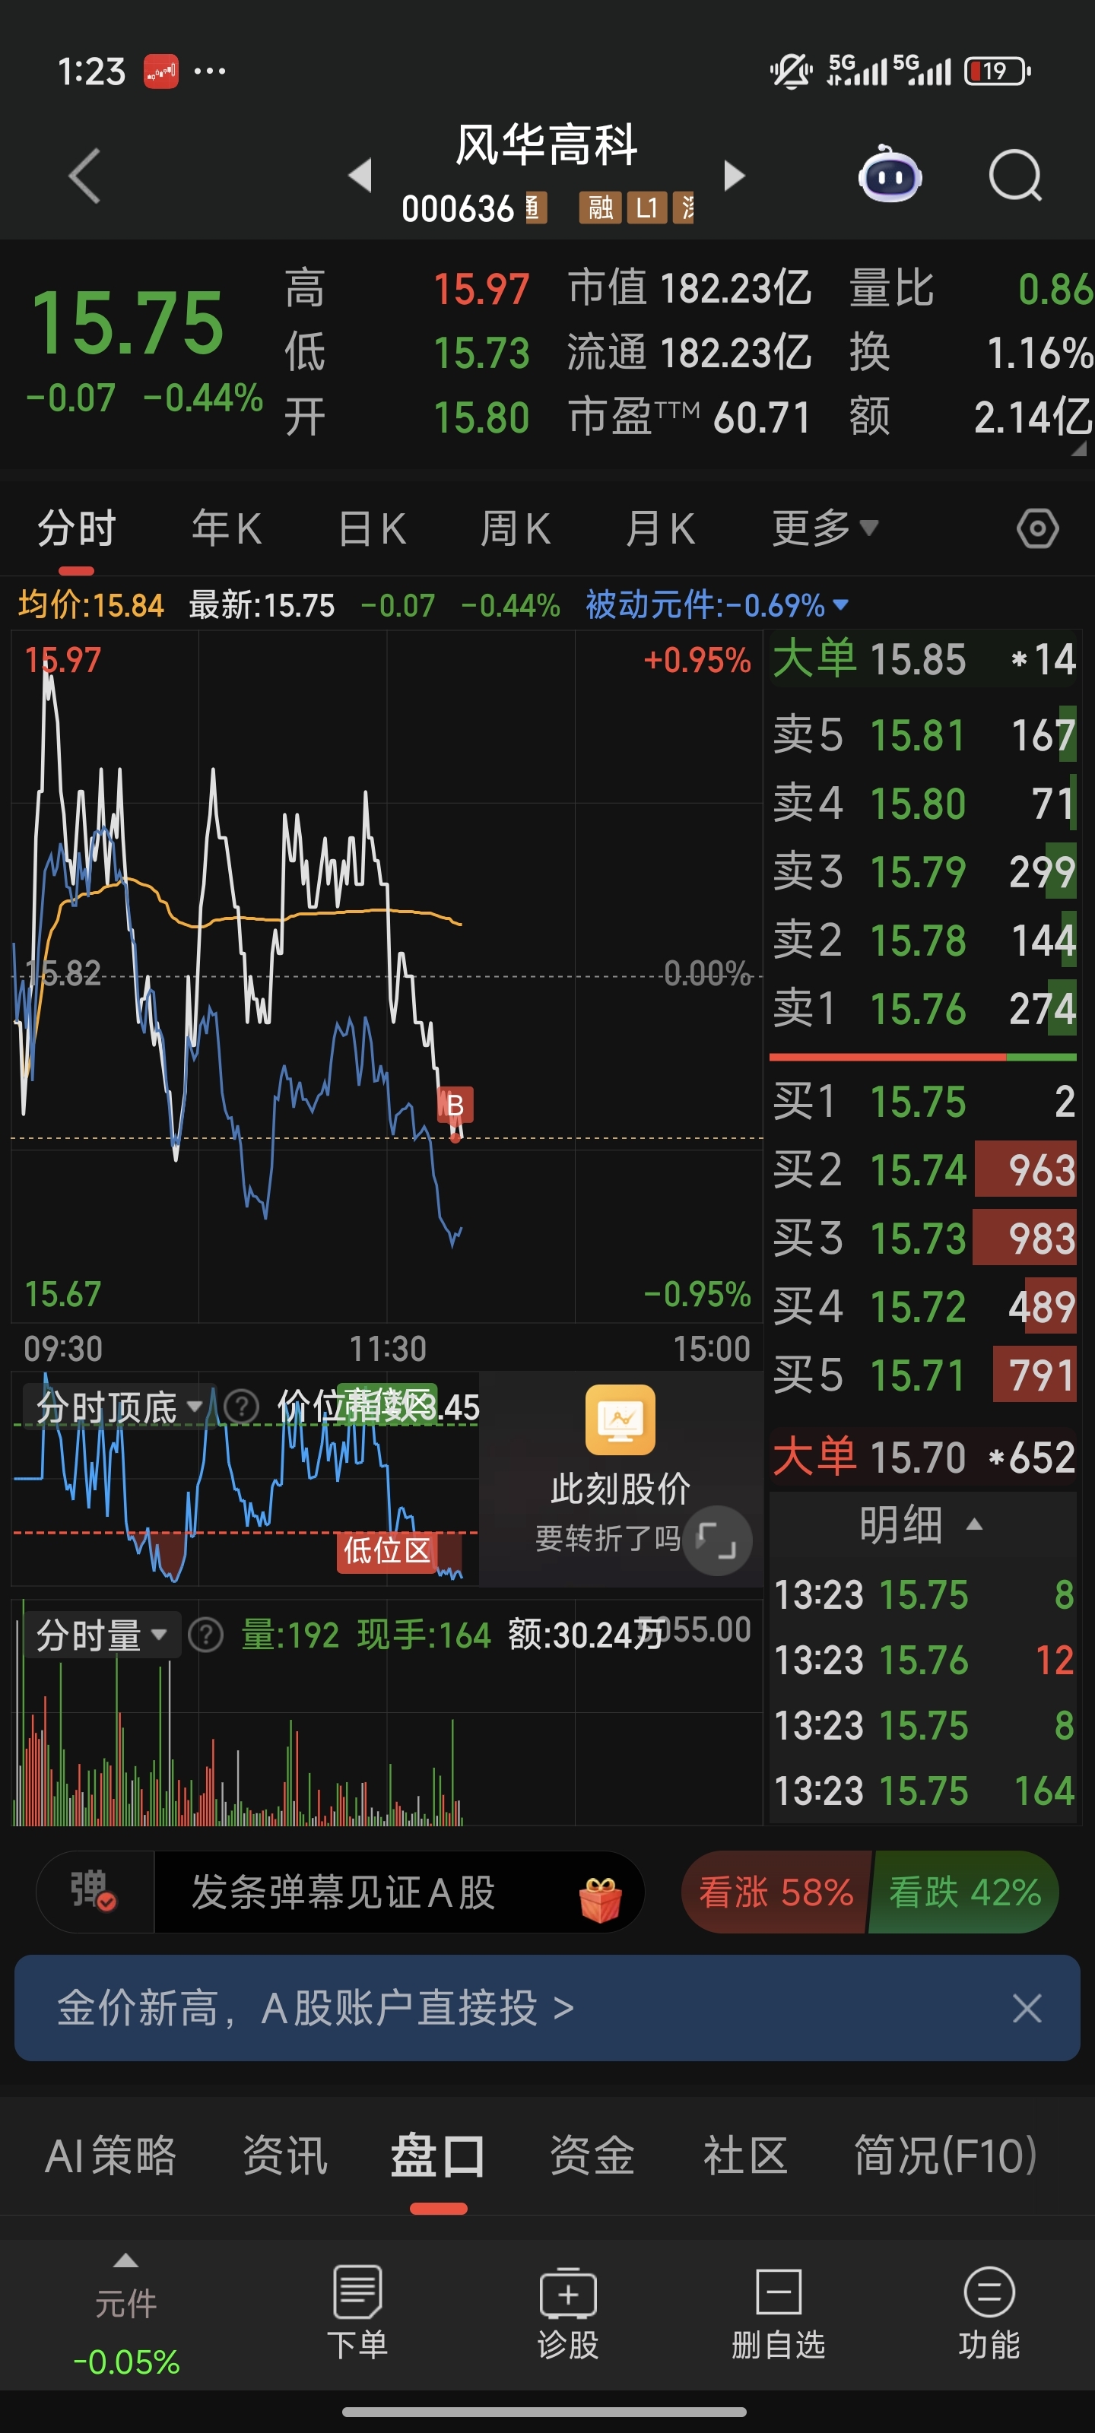Select 卖3 15.79 order row
This screenshot has height=2433, width=1095.
point(923,872)
